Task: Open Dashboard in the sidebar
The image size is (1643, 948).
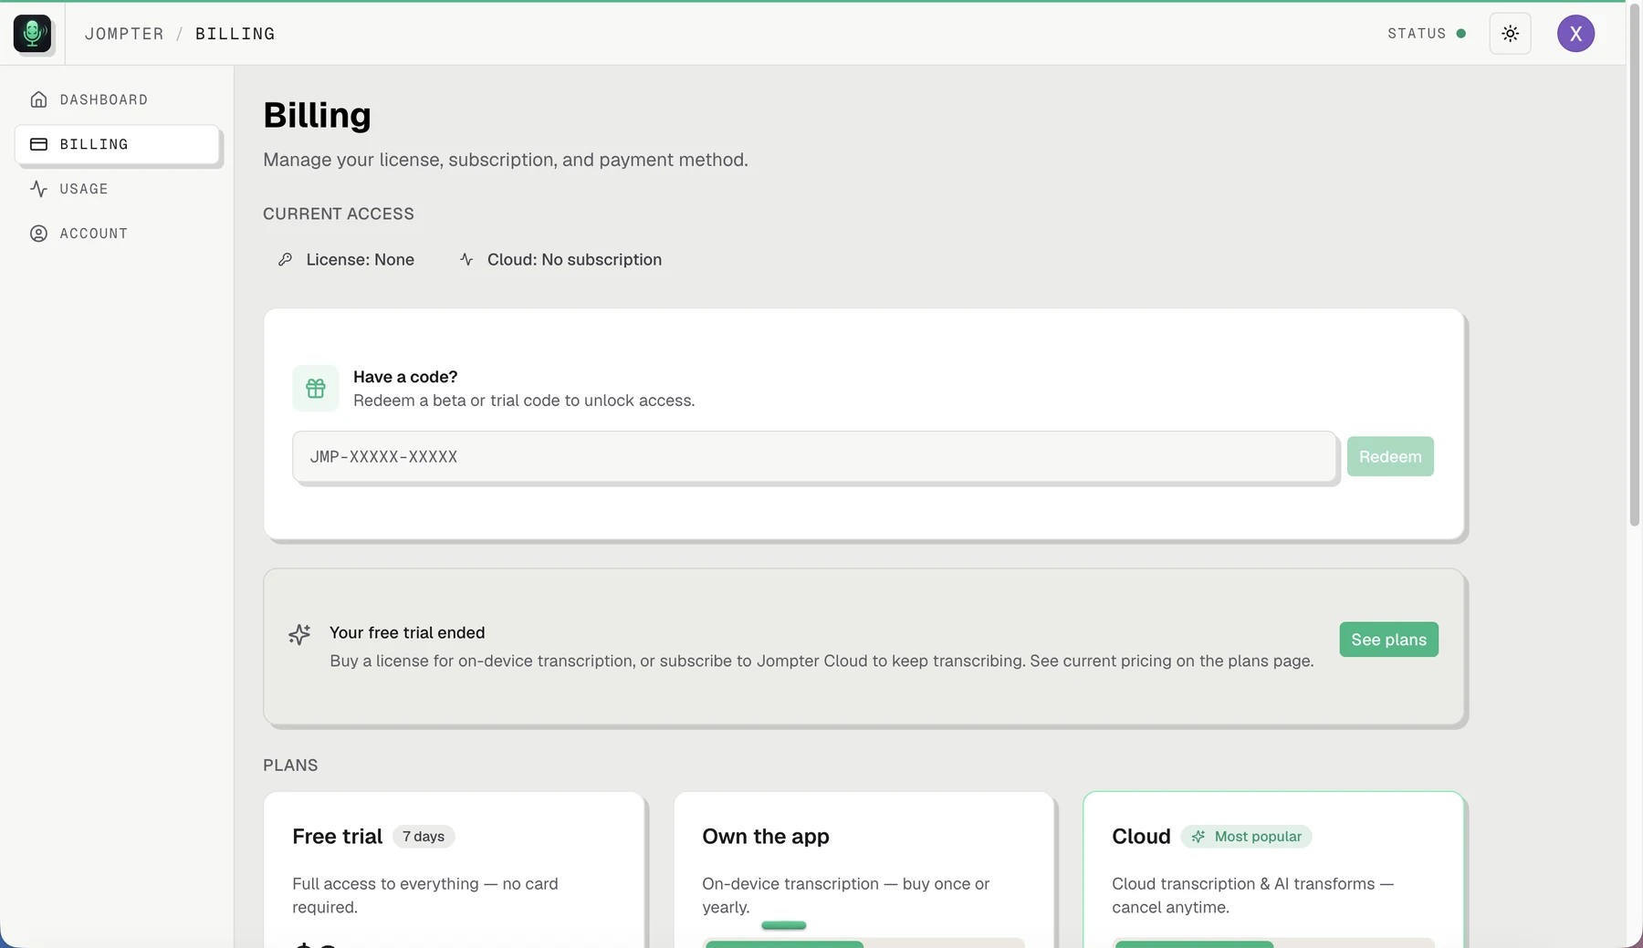Action: [x=118, y=99]
